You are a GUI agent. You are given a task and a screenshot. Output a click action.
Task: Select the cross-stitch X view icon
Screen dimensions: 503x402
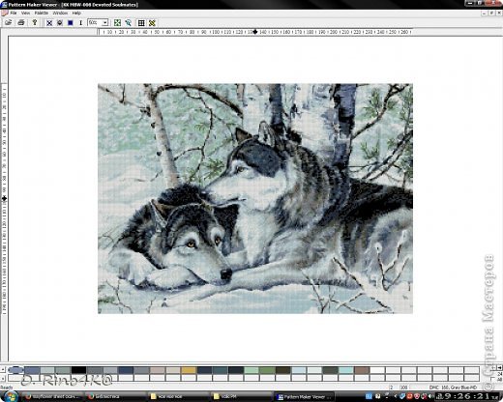pyautogui.click(x=49, y=23)
